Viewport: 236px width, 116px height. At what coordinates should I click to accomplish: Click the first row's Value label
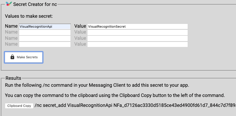(80, 26)
